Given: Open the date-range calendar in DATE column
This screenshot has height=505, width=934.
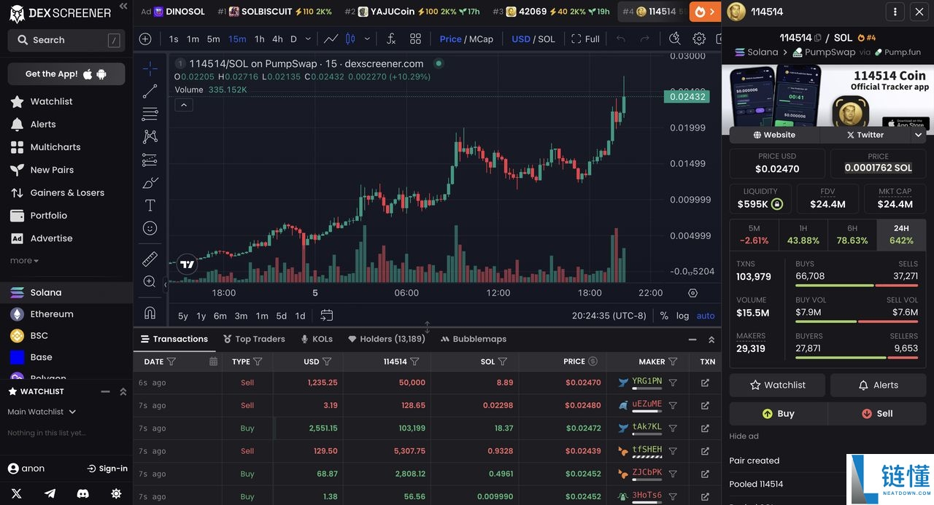Looking at the screenshot, I should 213,361.
